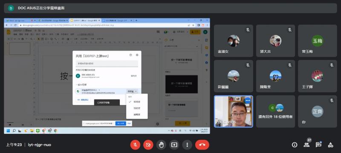Switch to the 220707-上課test Slides tab
The image size is (341, 153).
85,20
